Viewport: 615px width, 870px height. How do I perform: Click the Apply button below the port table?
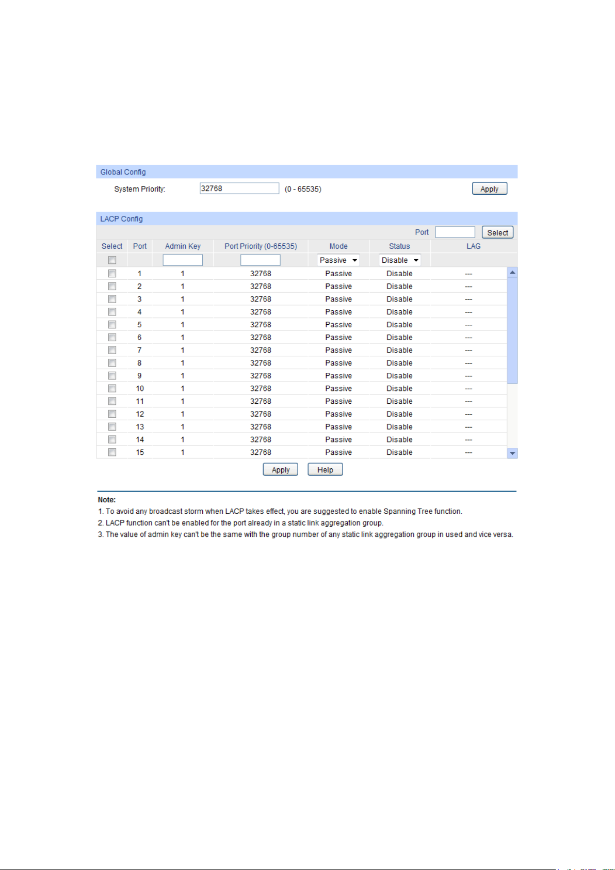point(280,470)
